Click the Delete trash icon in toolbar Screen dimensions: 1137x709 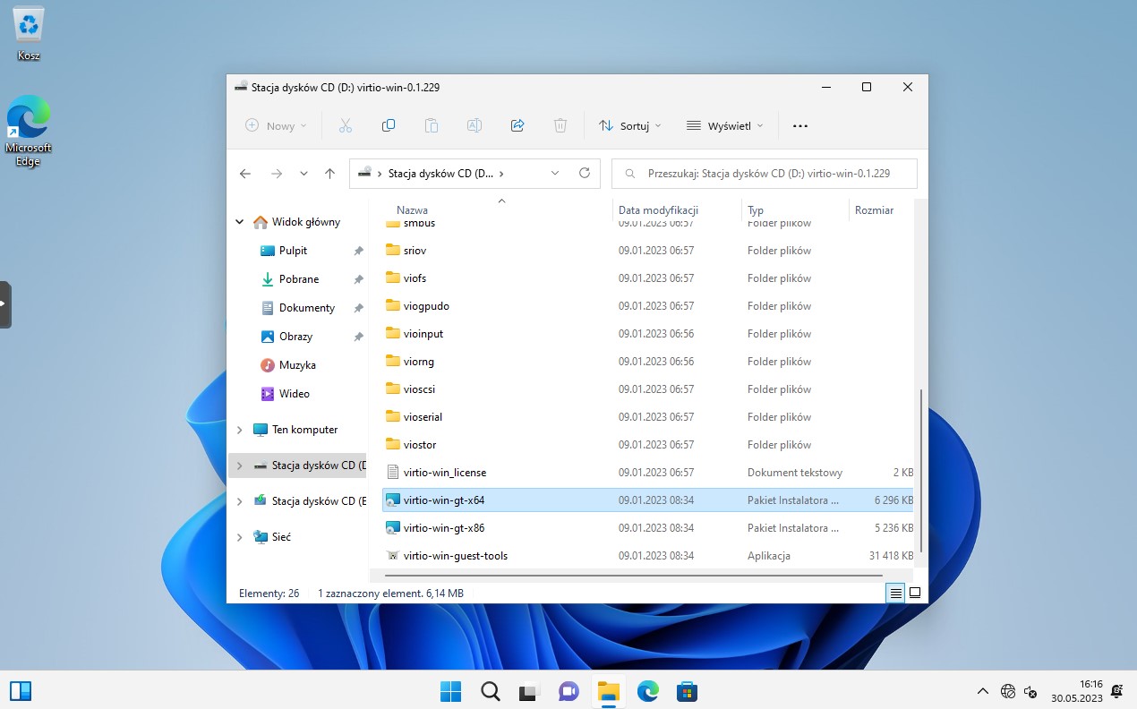tap(560, 126)
